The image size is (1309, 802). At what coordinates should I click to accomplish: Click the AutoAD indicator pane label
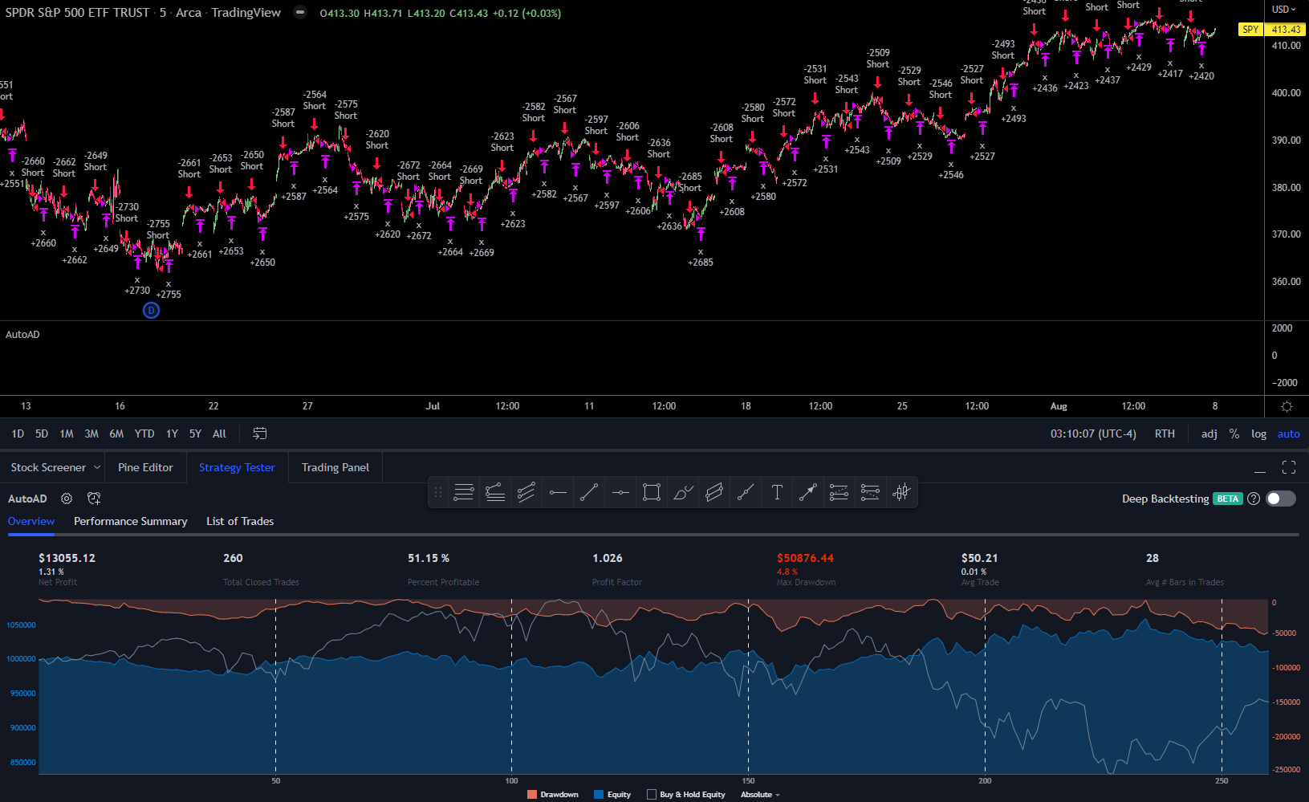tap(22, 335)
